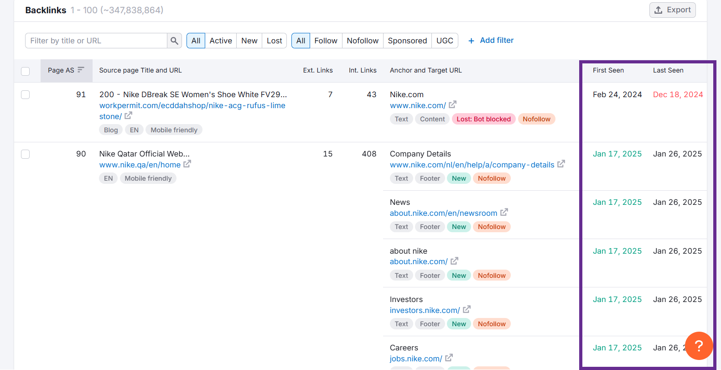Screen dimensions: 721x370
Task: Click the 200 - Nike DBreak SE title
Action: pos(193,94)
